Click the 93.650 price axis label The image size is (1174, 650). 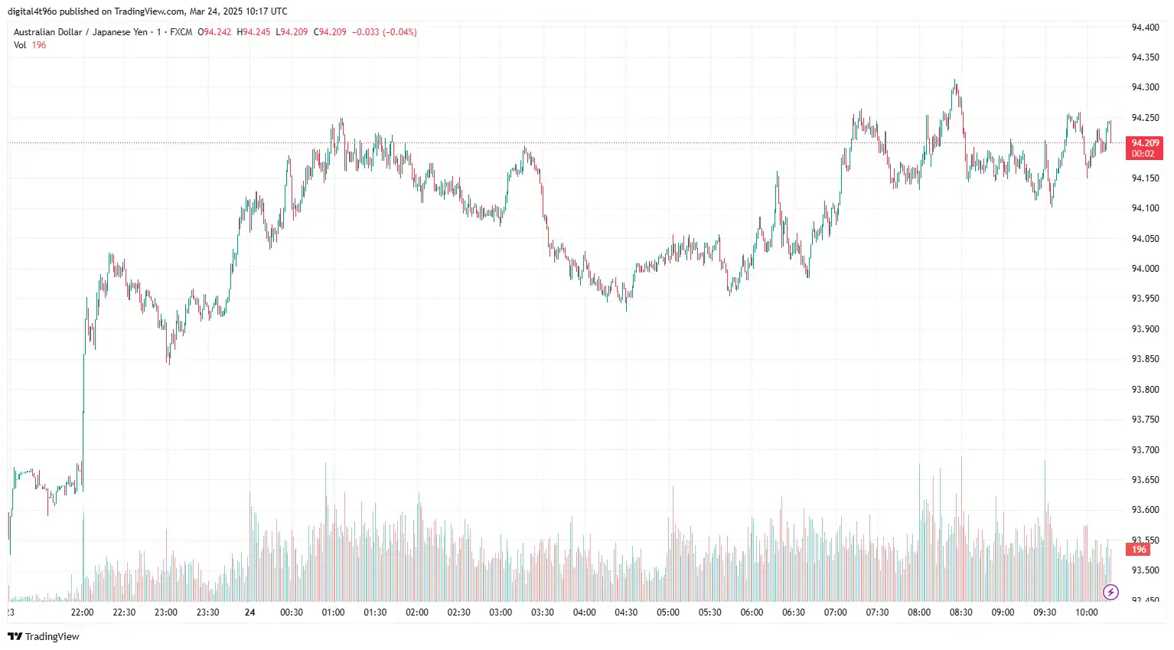(x=1145, y=480)
